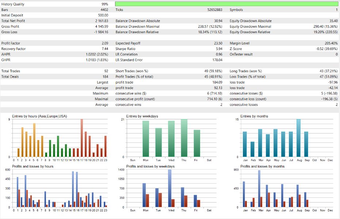
Task: Select the OnTester result label
Action: point(241,54)
